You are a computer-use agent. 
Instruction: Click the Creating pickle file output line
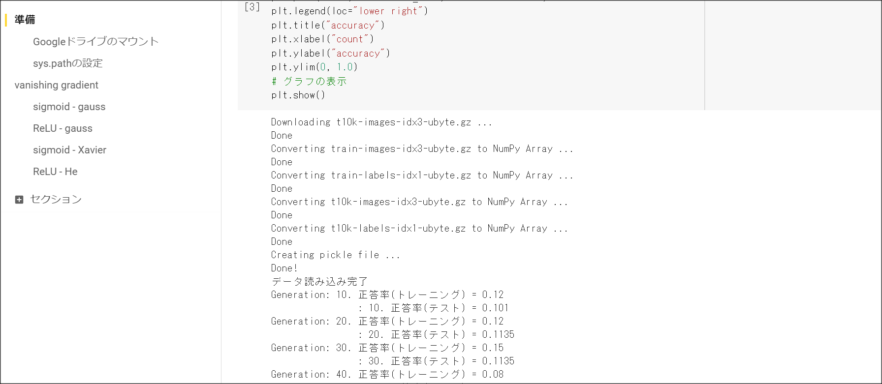point(336,255)
